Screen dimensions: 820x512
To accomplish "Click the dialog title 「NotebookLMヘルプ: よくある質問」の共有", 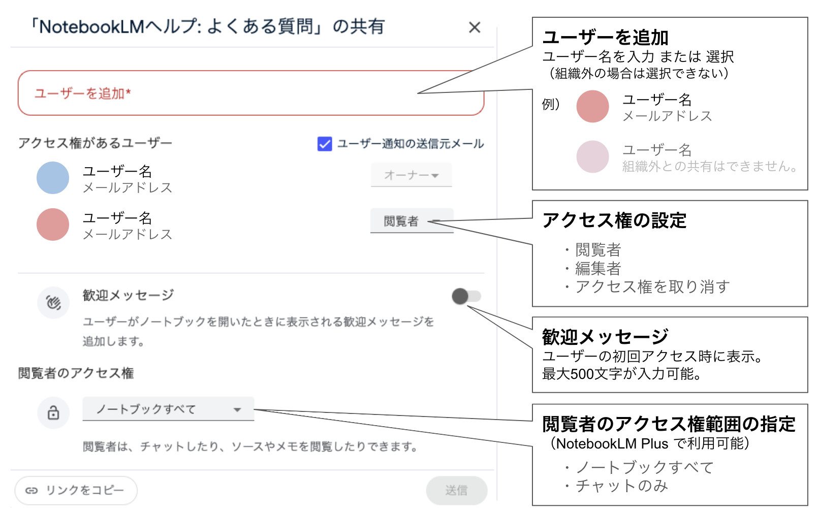I will click(x=207, y=26).
